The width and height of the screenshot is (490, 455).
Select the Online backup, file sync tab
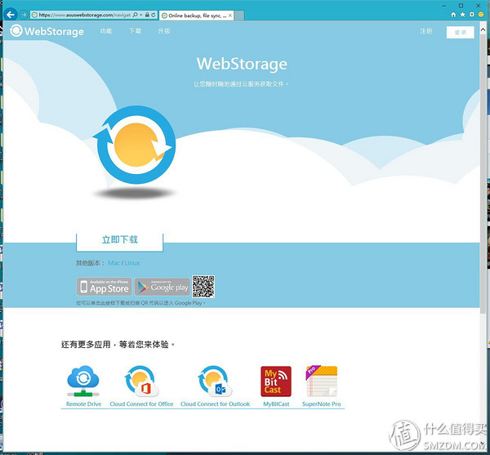[x=197, y=16]
